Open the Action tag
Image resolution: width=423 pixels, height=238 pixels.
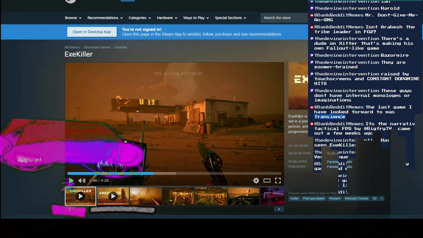pyautogui.click(x=294, y=198)
